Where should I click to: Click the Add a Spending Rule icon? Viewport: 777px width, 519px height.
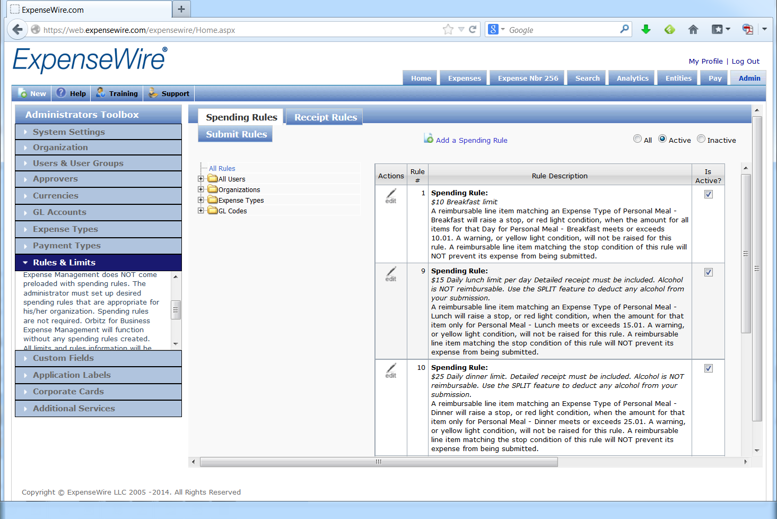coord(428,139)
